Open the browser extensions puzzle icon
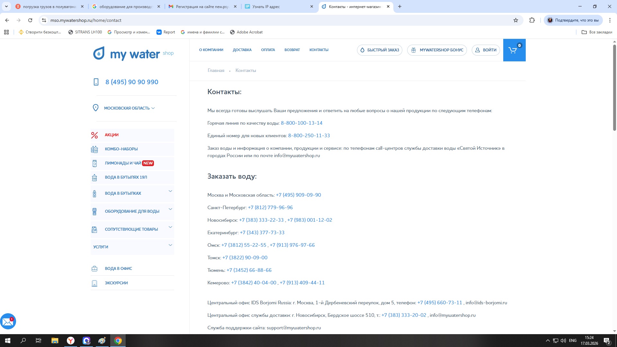Image resolution: width=617 pixels, height=347 pixels. tap(532, 20)
